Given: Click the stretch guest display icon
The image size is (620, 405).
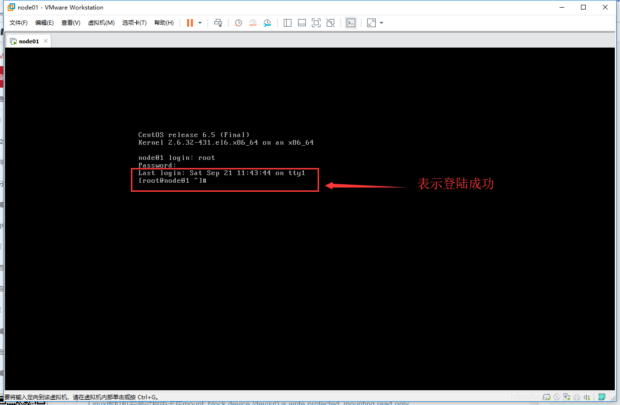Looking at the screenshot, I should coord(371,23).
